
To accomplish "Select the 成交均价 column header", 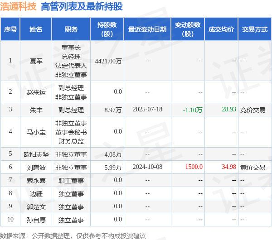I will 221,29.
